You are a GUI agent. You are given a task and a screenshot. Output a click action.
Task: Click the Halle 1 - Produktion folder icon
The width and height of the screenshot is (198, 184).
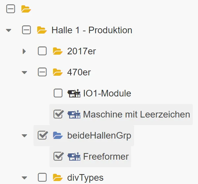[42, 30]
